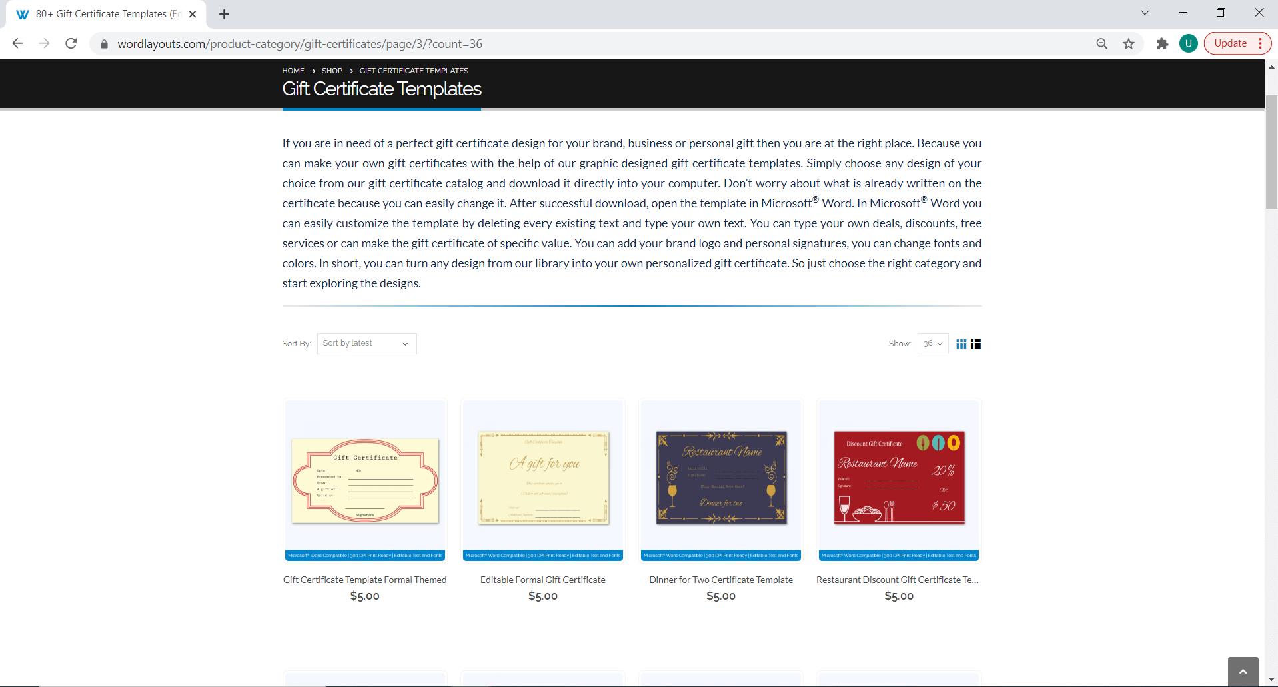The height and width of the screenshot is (687, 1278).
Task: Click the scrollbar down arrow
Action: (x=1271, y=680)
